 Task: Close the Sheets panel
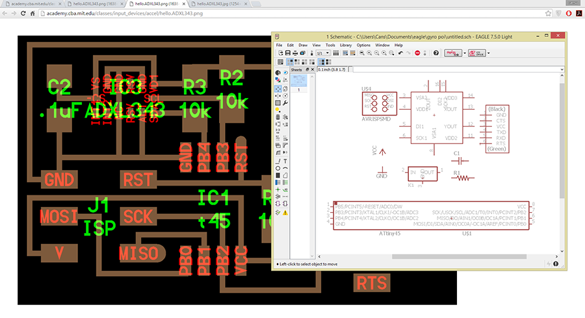[x=313, y=69]
